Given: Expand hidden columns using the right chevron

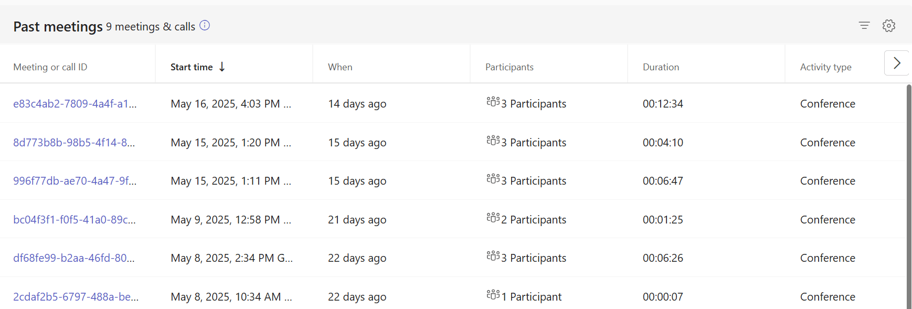Looking at the screenshot, I should (897, 62).
